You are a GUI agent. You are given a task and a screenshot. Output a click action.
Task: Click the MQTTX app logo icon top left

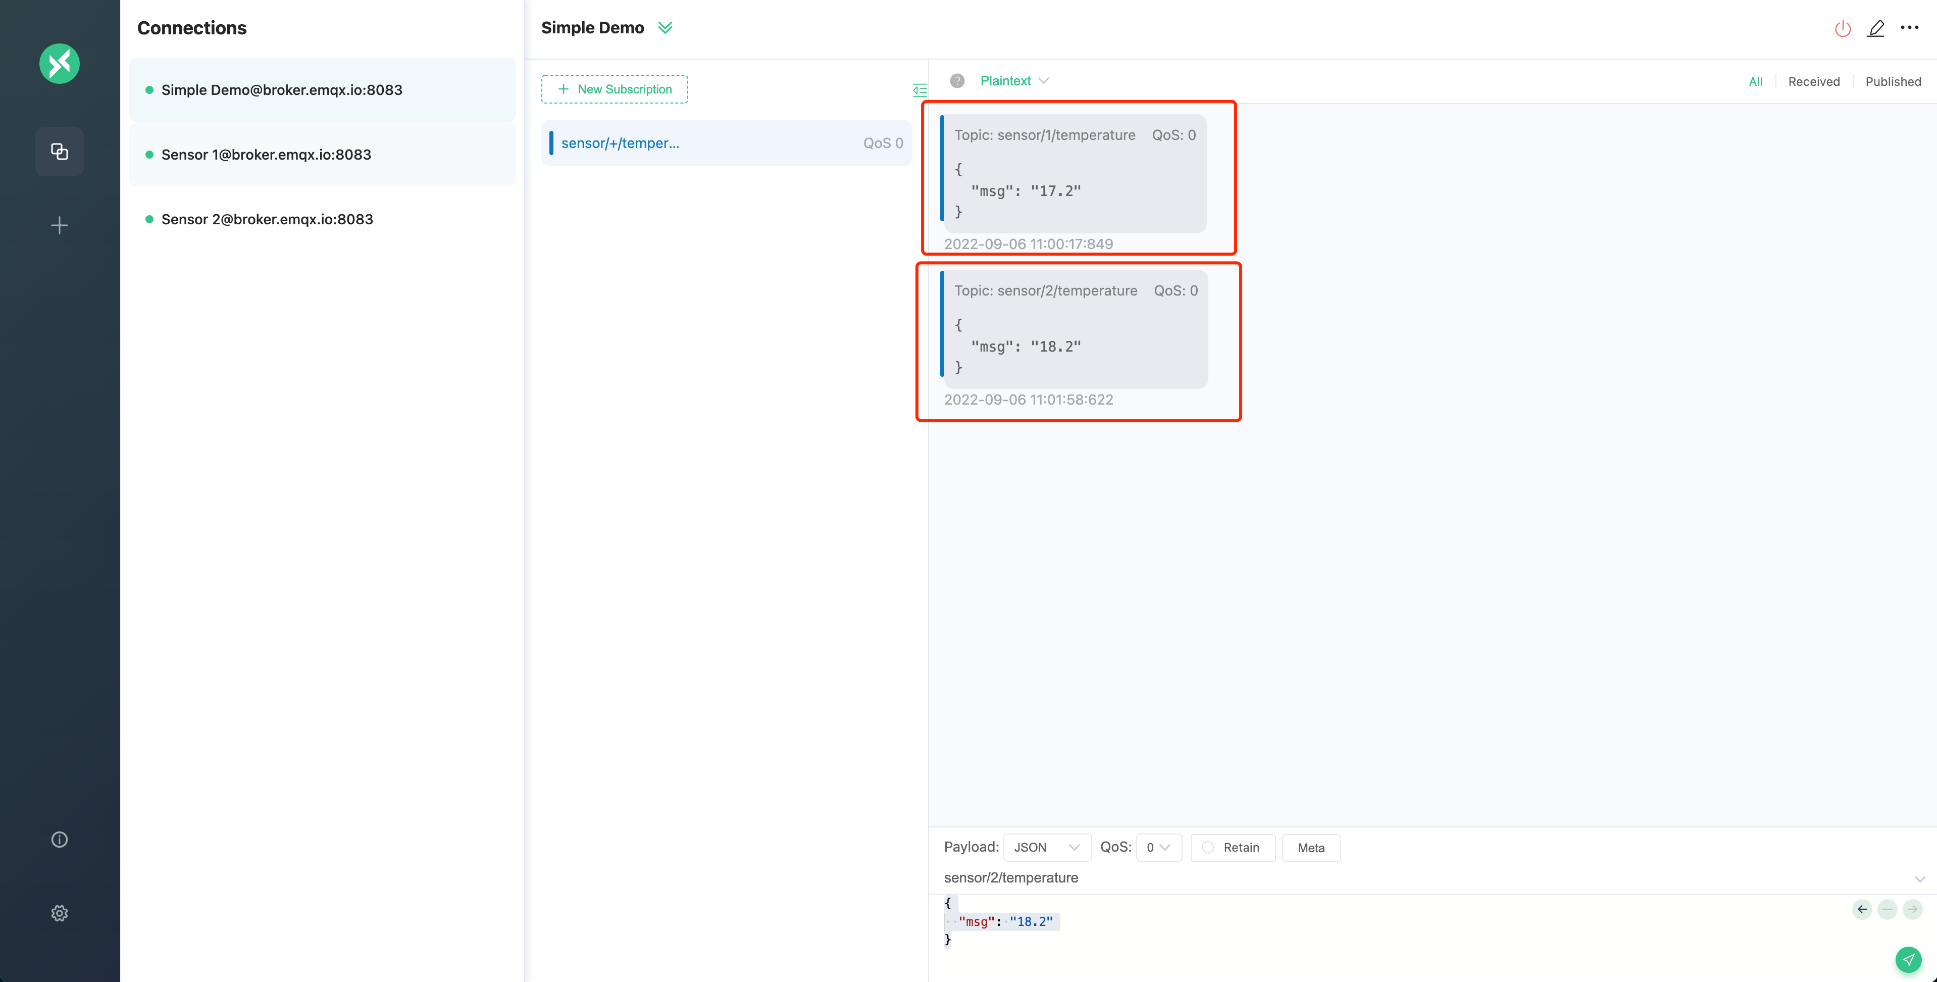(59, 63)
